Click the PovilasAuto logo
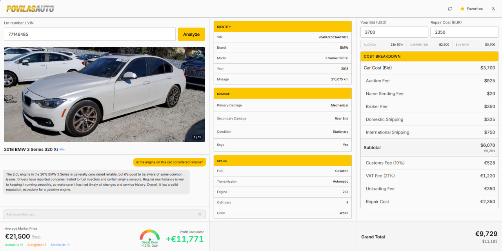This screenshot has height=251, width=502. pyautogui.click(x=30, y=9)
